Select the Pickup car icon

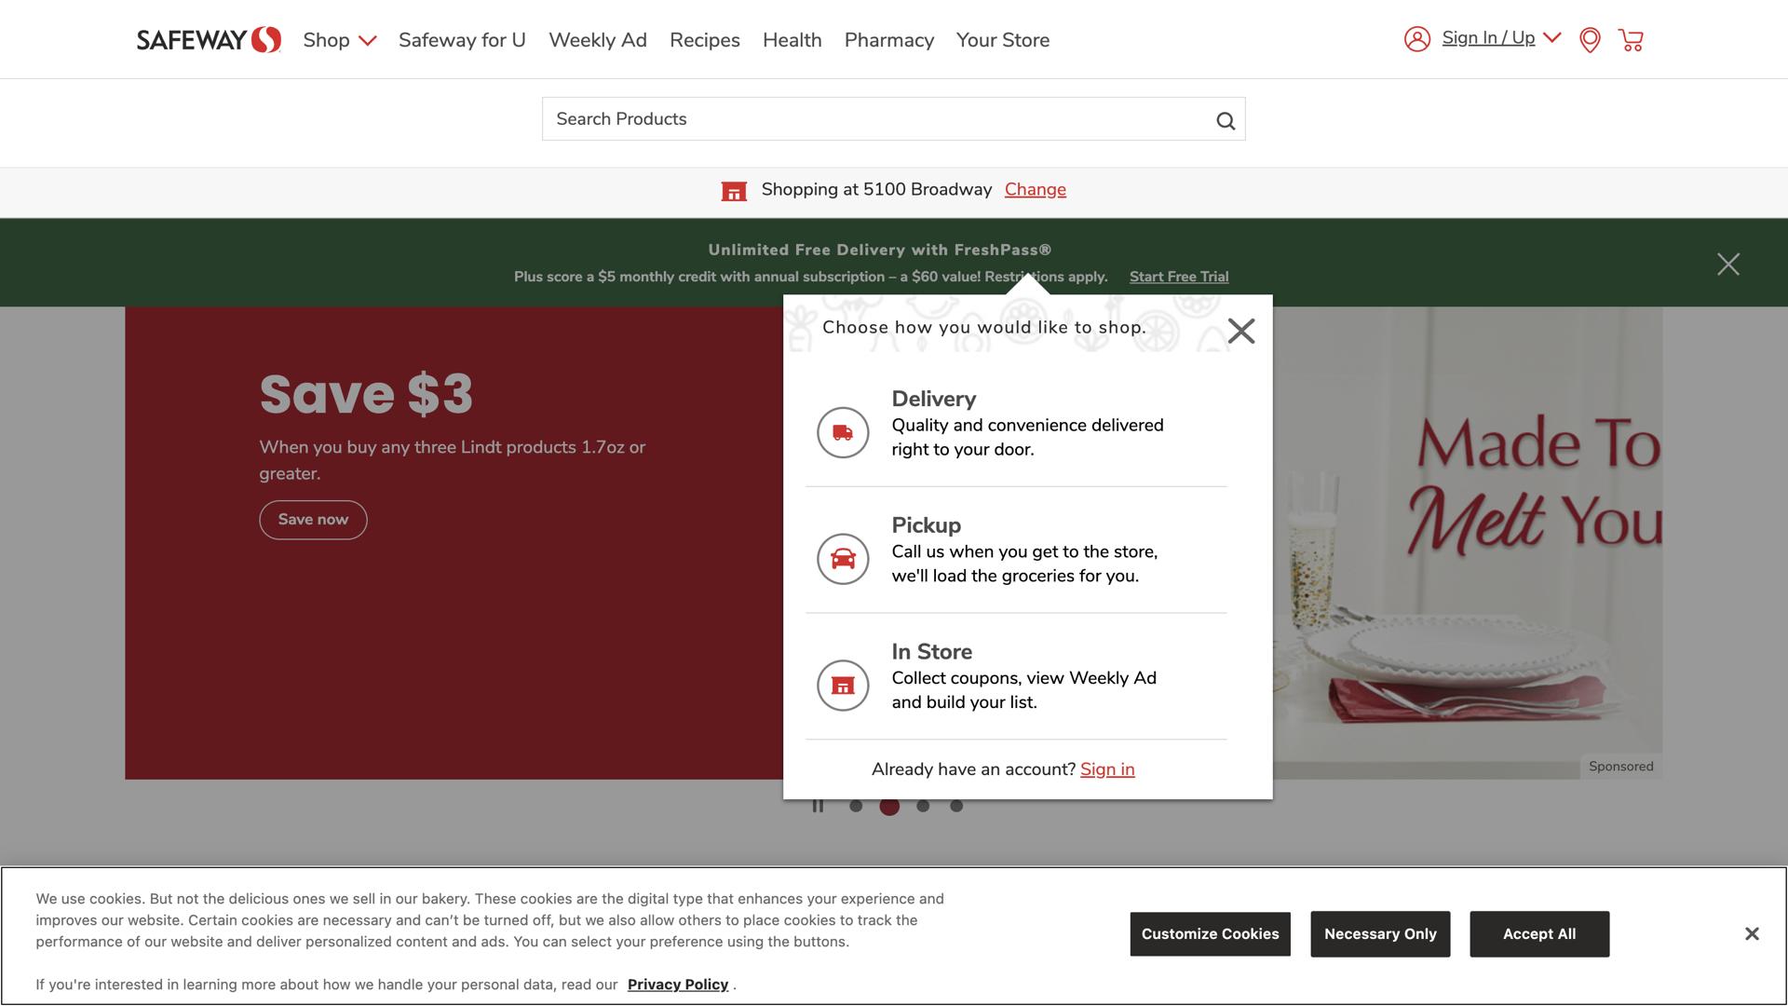click(x=843, y=559)
